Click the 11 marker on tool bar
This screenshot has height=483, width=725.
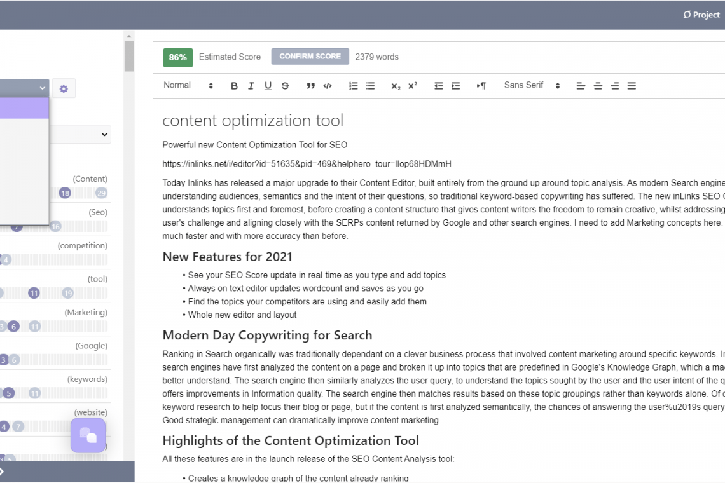click(x=34, y=293)
